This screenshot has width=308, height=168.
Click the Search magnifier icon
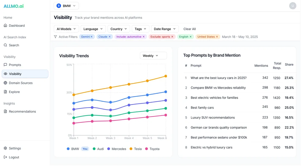(5, 45)
